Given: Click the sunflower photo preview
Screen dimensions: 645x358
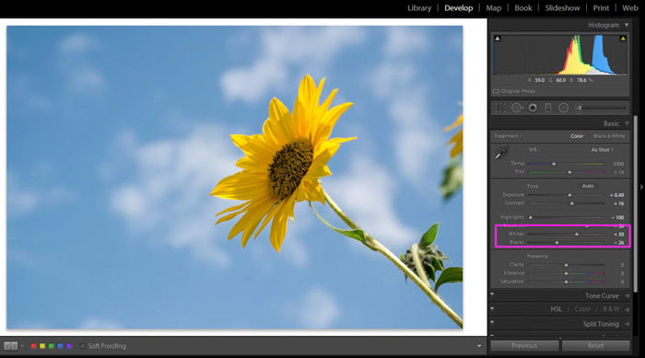Looking at the screenshot, I should click(234, 177).
